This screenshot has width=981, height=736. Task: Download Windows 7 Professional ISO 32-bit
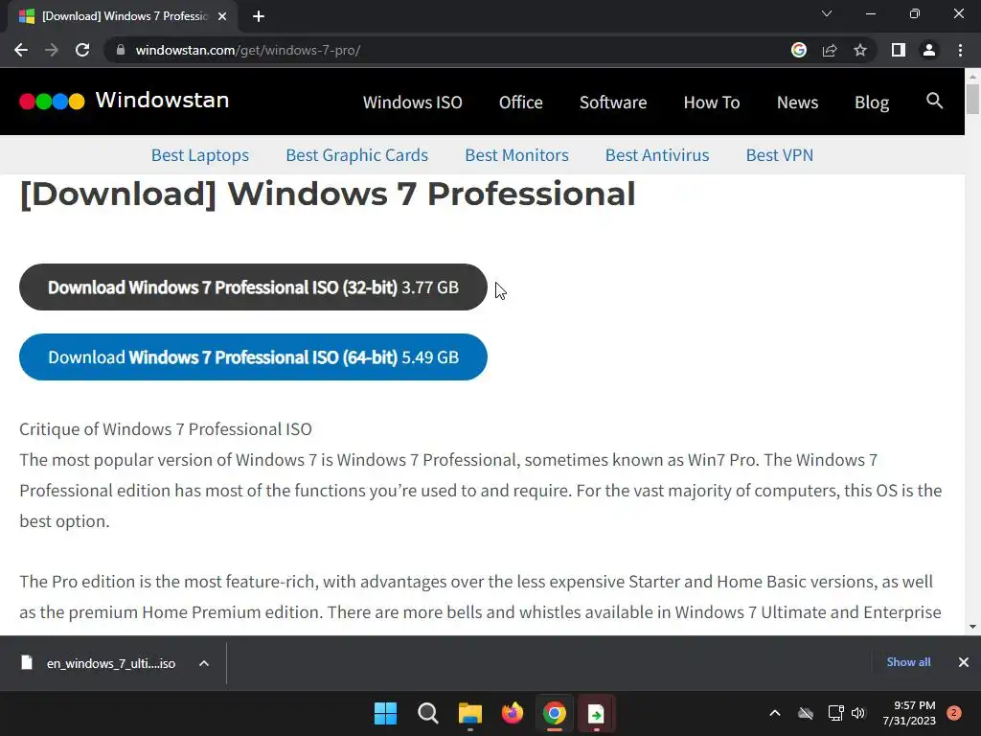[x=253, y=287]
